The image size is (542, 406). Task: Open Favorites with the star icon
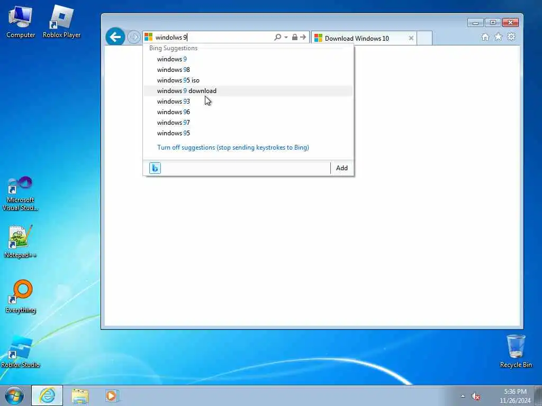(498, 37)
